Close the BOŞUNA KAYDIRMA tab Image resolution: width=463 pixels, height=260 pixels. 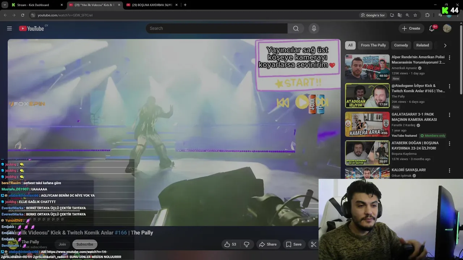[x=177, y=5]
